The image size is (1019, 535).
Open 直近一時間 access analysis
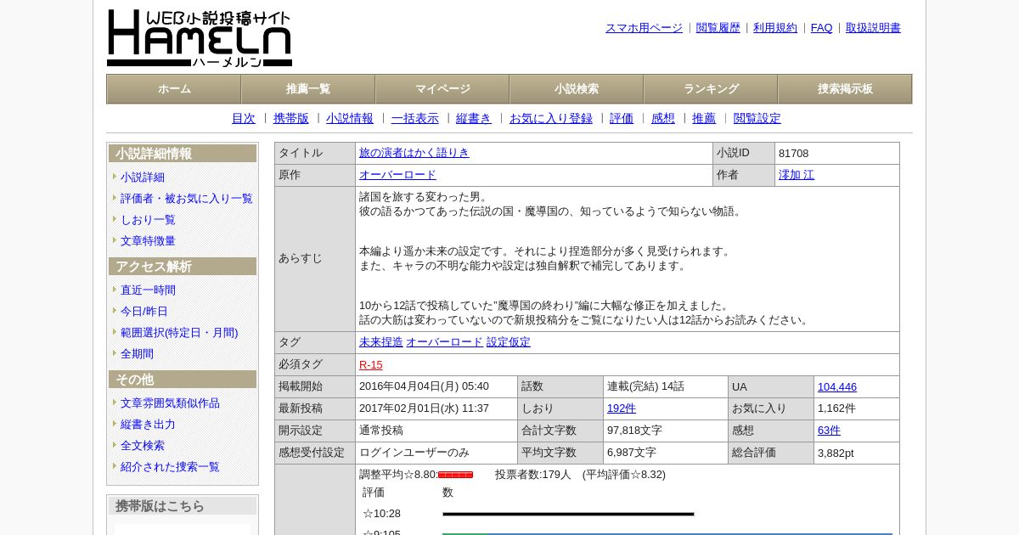(x=148, y=290)
